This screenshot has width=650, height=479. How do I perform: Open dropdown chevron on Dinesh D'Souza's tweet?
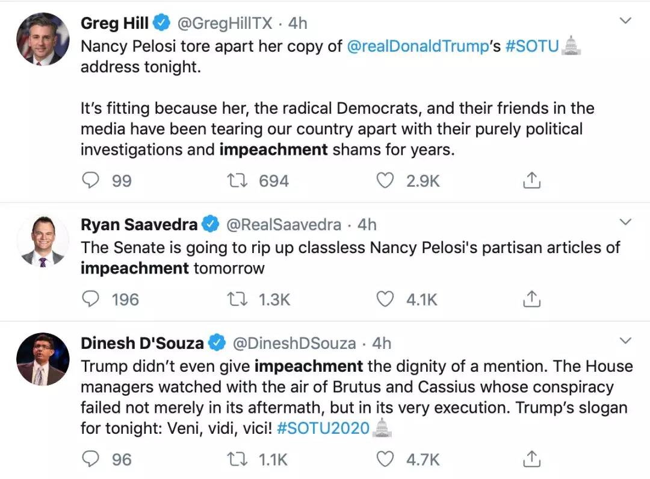click(625, 341)
